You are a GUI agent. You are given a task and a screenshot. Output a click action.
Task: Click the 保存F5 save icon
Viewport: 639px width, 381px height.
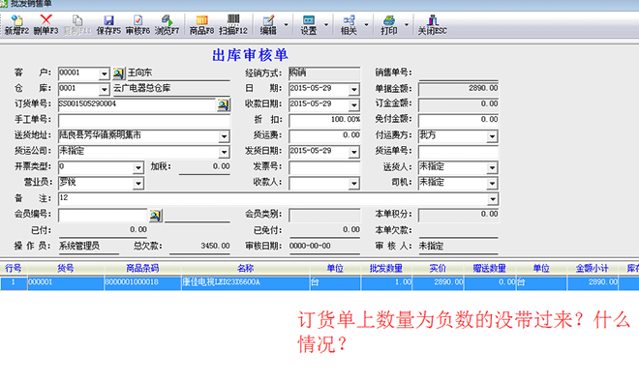108,20
